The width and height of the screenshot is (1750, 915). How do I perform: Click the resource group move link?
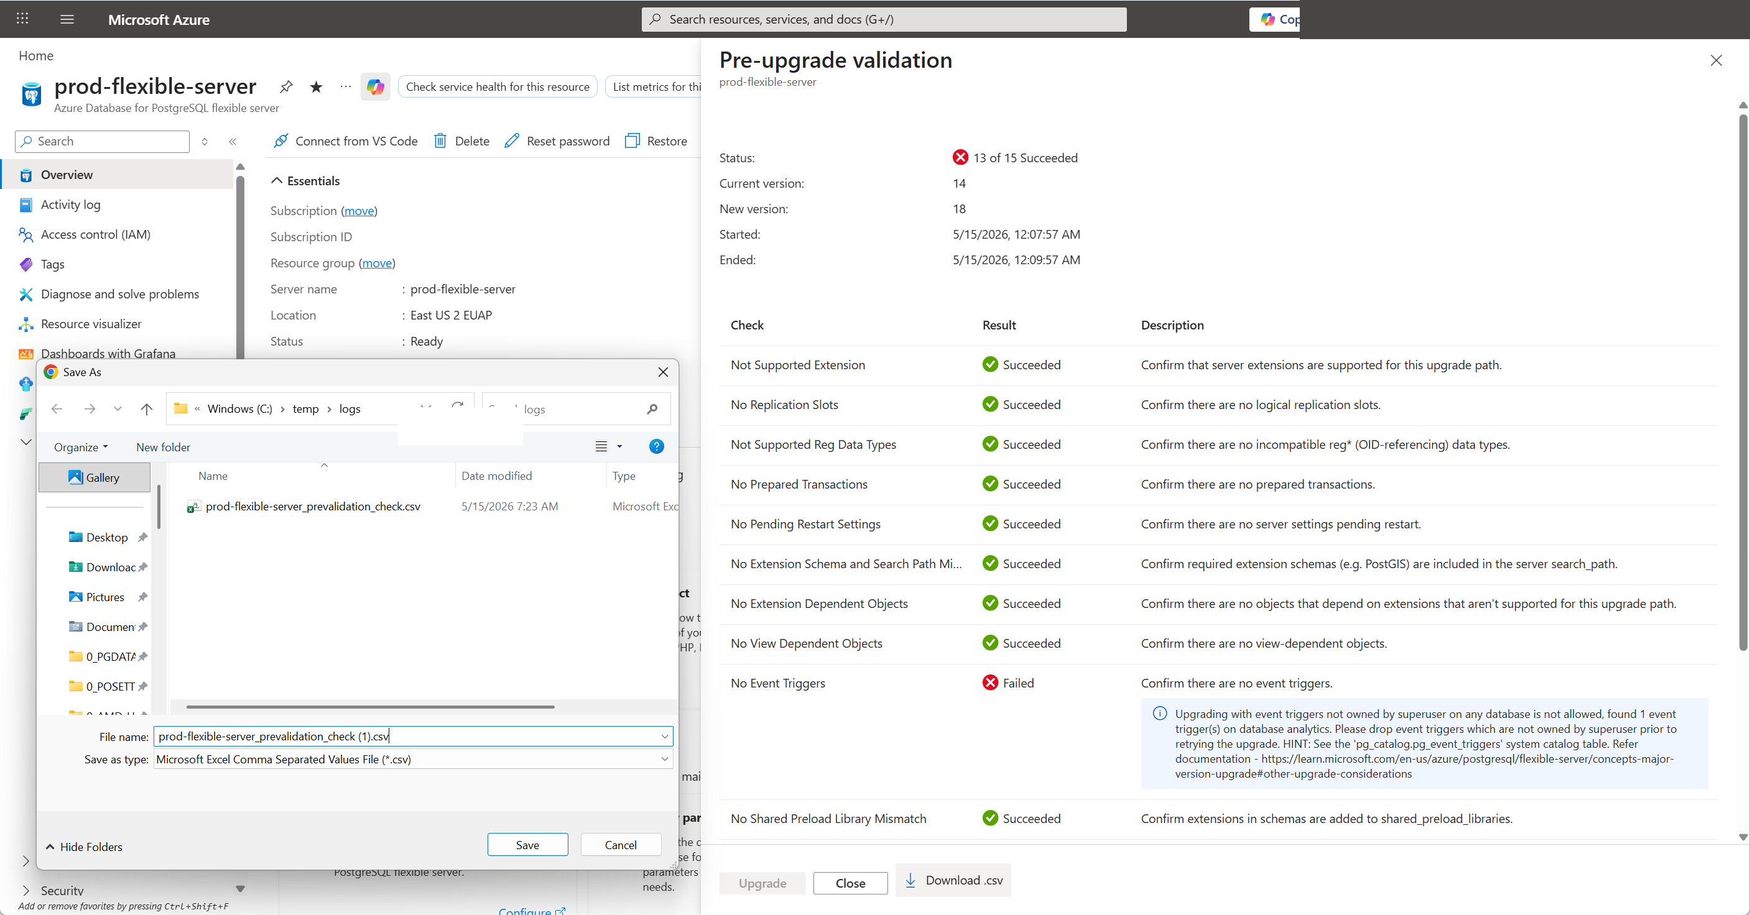point(377,263)
